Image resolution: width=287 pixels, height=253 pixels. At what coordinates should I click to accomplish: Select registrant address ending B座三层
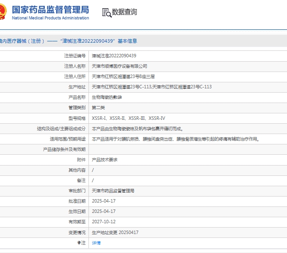(123, 76)
